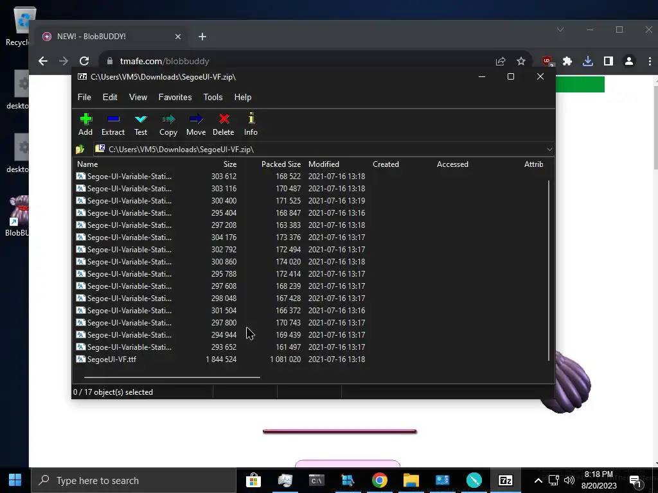Open the View menu
Screen dimensions: 658x493
(138, 98)
